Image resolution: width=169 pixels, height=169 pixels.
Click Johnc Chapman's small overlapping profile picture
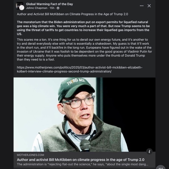point(22,8)
